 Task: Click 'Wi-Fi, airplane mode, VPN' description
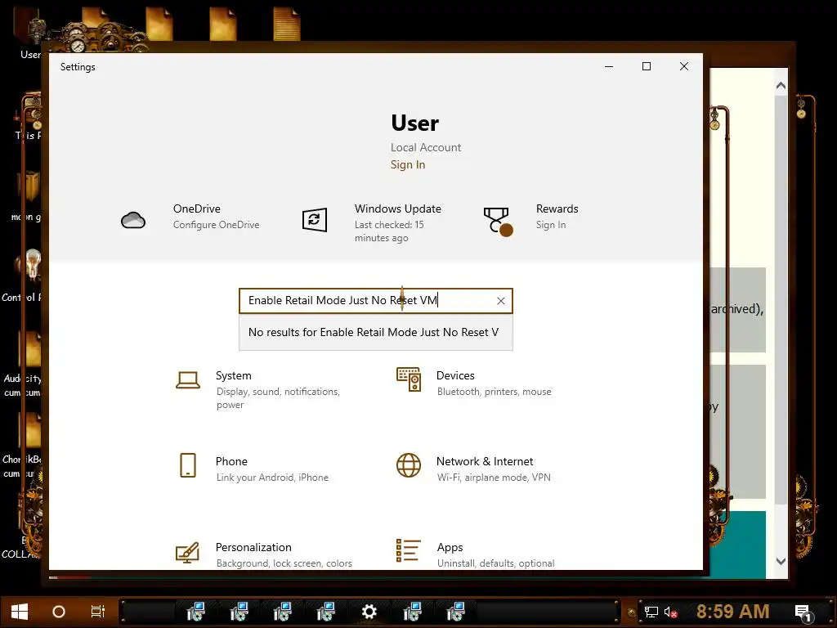pos(494,478)
